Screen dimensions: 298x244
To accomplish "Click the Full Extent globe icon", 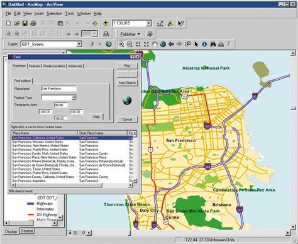I will click(x=163, y=44).
